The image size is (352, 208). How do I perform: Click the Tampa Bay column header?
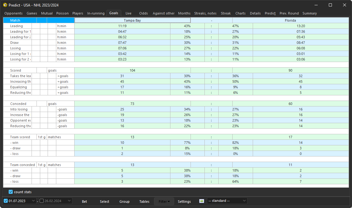point(132,20)
